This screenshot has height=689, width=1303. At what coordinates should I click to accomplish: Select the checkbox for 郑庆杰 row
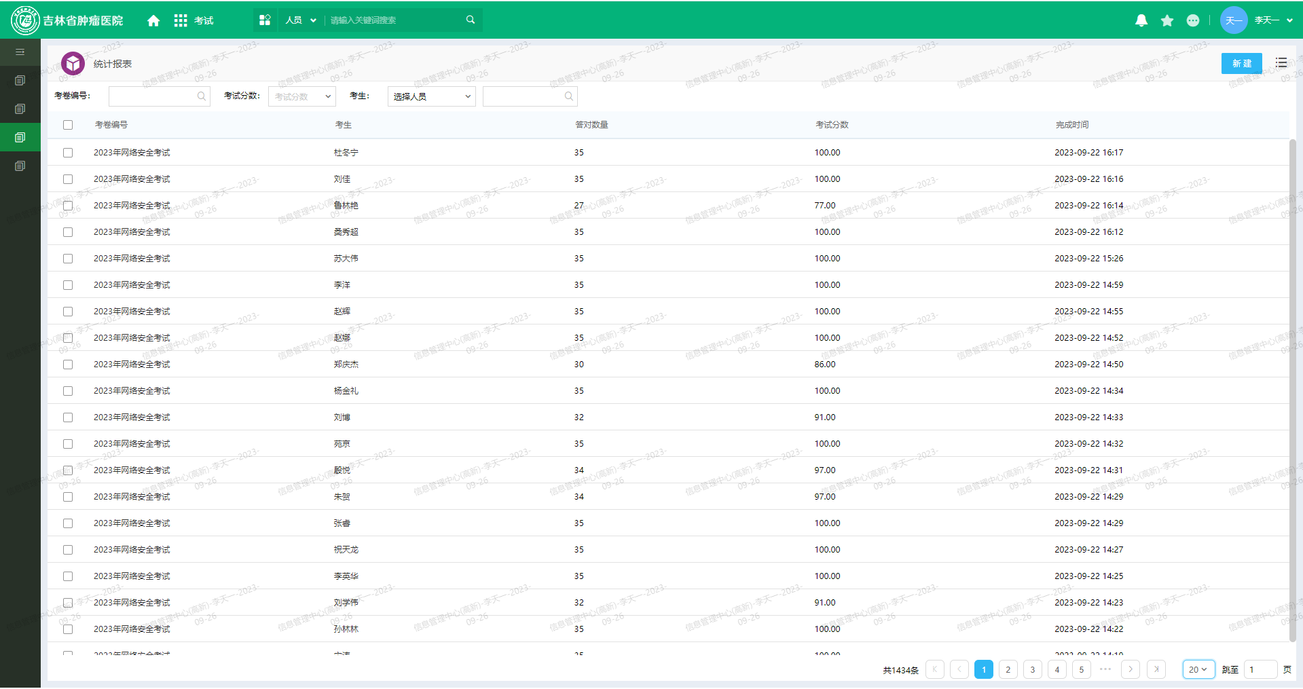68,365
